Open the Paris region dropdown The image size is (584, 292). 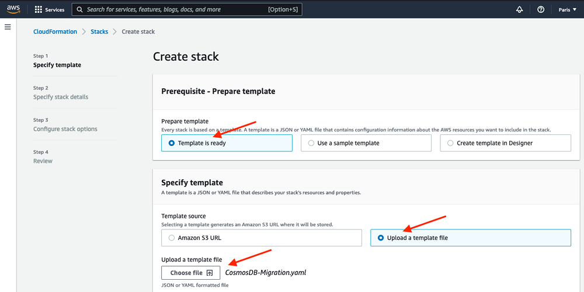tap(567, 10)
